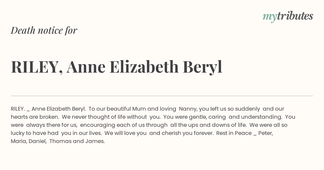Click the green "my" part of the logo
The image size is (324, 170).
coord(269,18)
